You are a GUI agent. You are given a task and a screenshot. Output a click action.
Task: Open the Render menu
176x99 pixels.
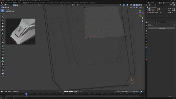click(10, 3)
